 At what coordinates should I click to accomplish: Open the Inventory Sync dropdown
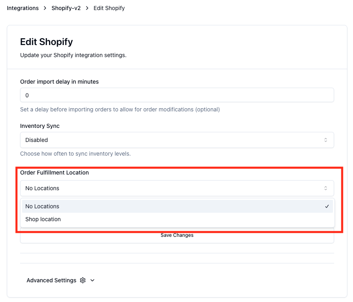point(177,140)
